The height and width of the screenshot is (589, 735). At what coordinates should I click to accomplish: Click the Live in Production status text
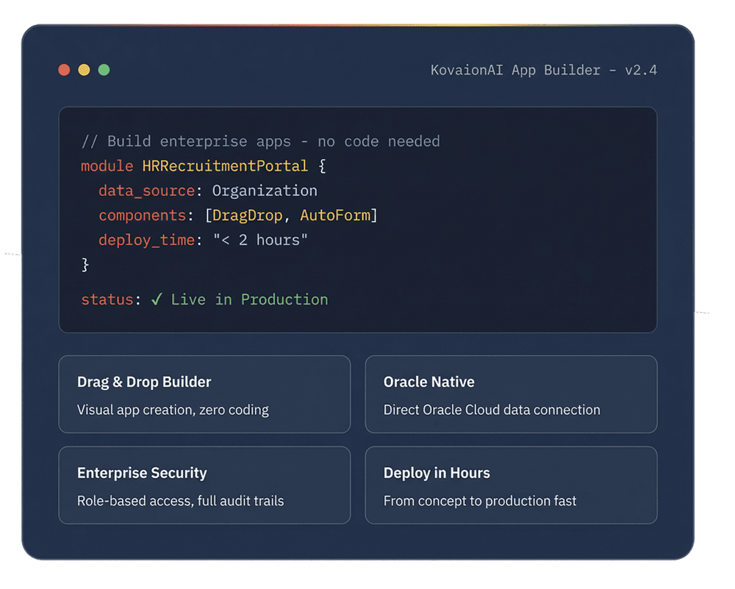click(x=249, y=300)
